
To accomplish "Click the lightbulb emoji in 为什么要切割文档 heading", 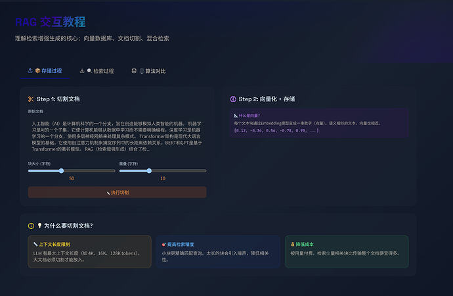I will pos(39,226).
